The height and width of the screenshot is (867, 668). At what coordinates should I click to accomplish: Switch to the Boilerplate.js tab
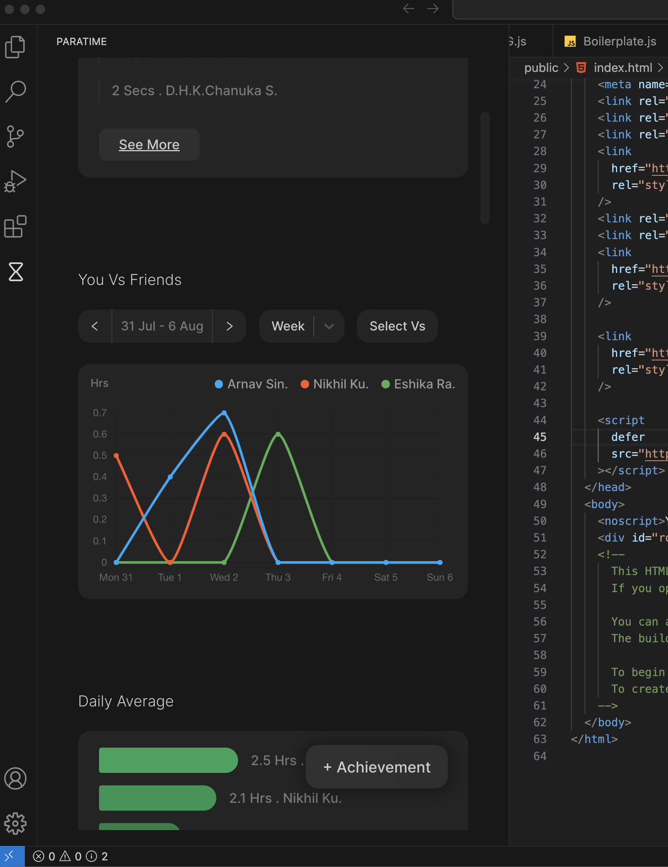coord(611,41)
